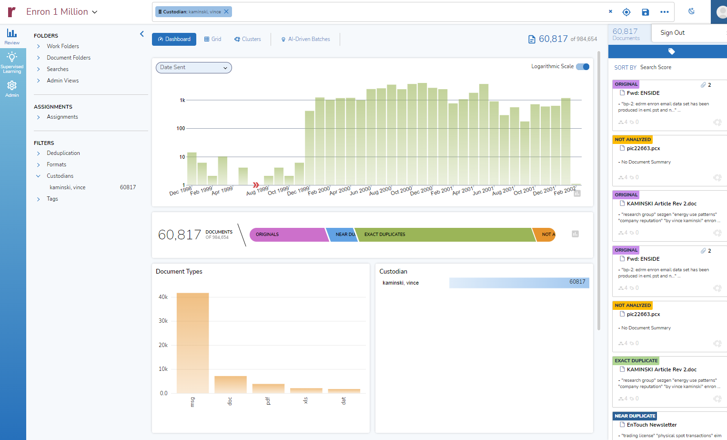Switch to the Dashboard tab

(x=174, y=39)
